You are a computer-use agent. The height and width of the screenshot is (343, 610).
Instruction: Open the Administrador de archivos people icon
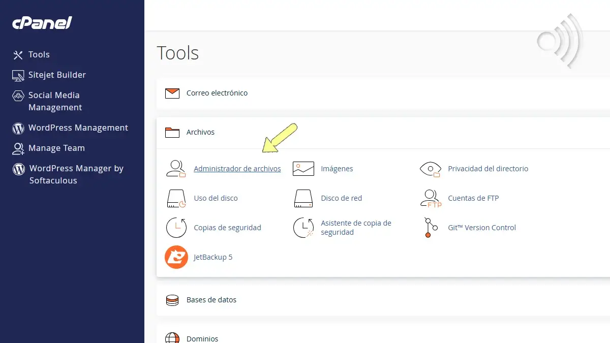(175, 168)
